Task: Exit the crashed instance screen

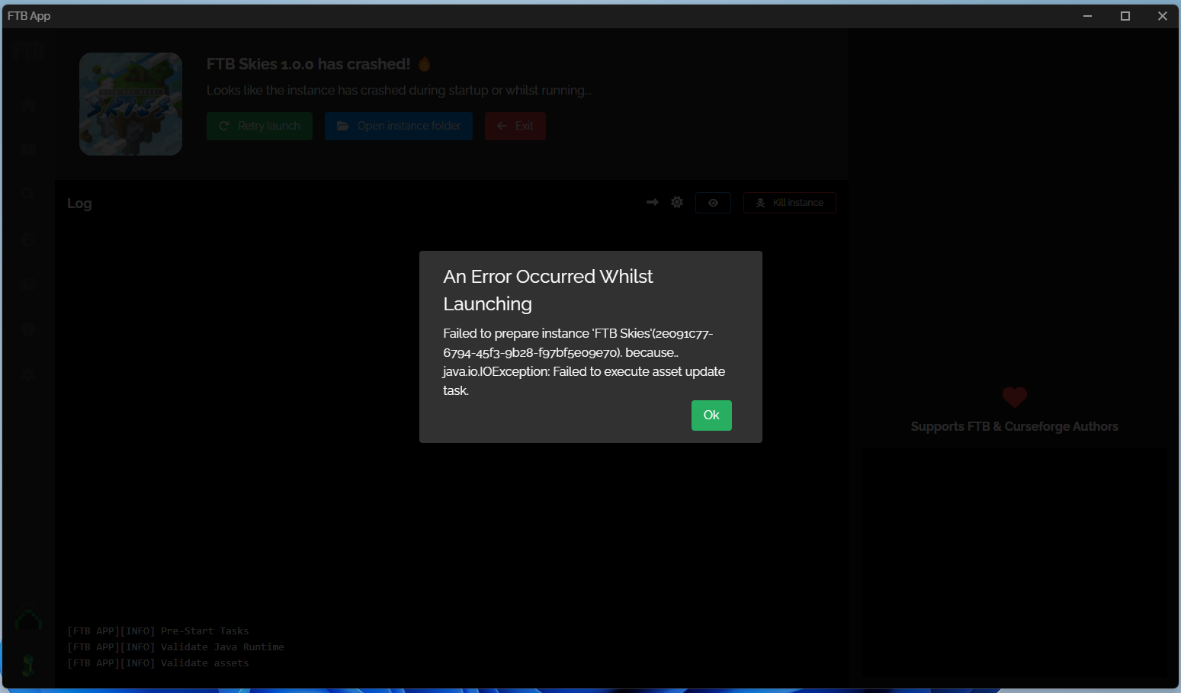Action: pos(515,126)
